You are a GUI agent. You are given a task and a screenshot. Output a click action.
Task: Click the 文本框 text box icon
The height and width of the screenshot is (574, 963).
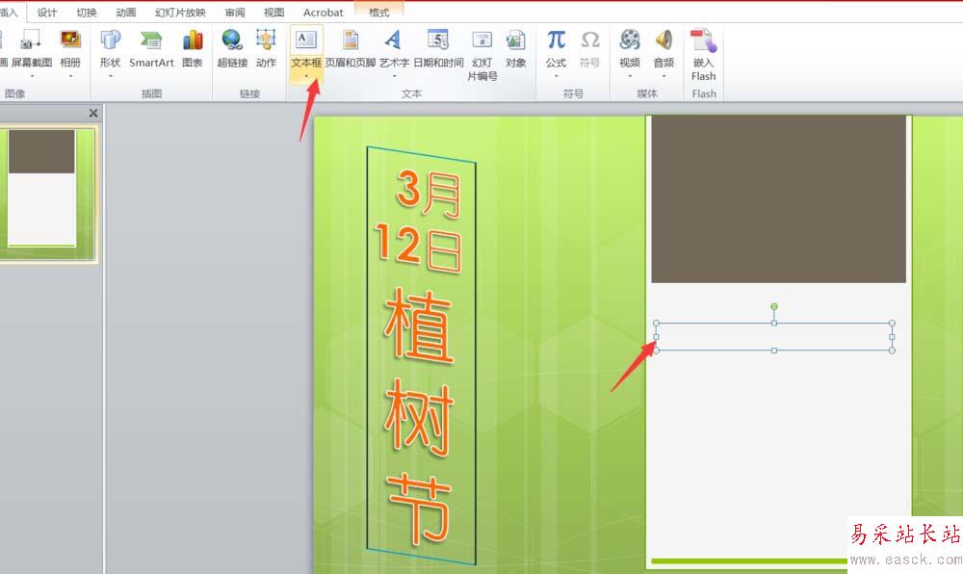(x=306, y=39)
